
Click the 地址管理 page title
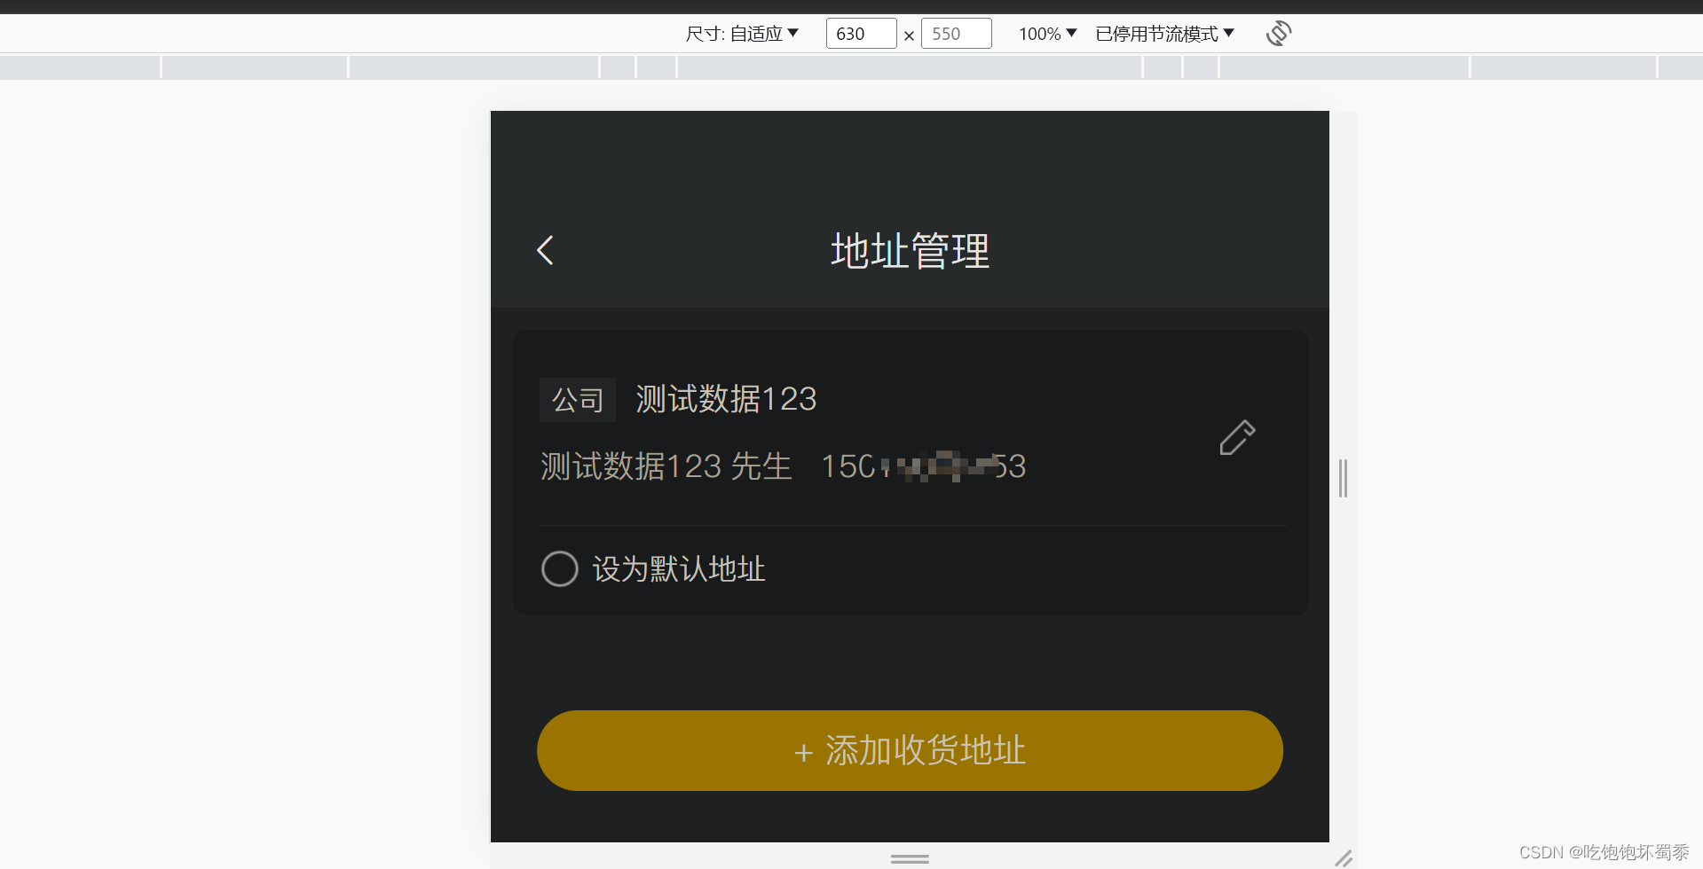click(910, 251)
